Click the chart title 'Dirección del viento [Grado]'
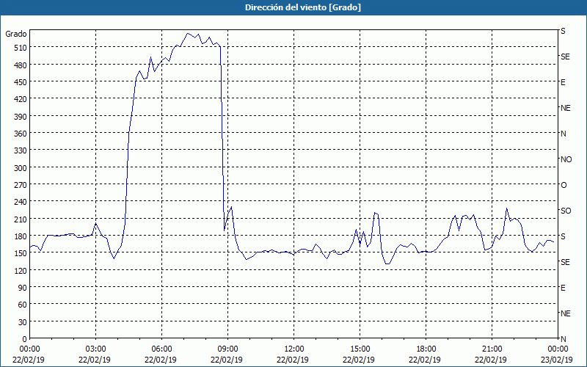This screenshot has height=367, width=587. pos(303,7)
